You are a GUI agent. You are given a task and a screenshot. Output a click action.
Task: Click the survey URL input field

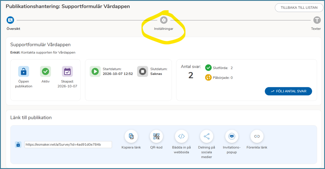coord(68,144)
